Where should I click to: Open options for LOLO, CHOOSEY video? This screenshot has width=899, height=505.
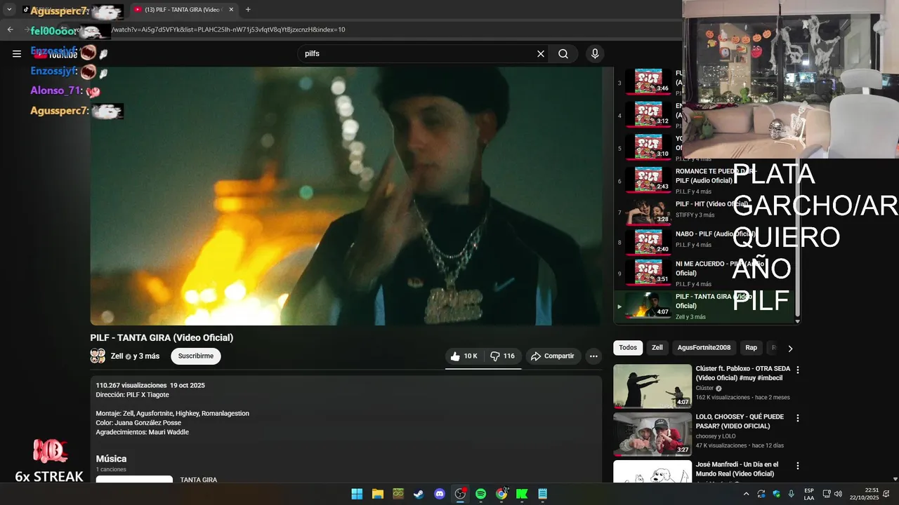797,418
